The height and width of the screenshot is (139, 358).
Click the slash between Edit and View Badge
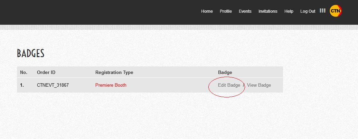tap(244, 85)
